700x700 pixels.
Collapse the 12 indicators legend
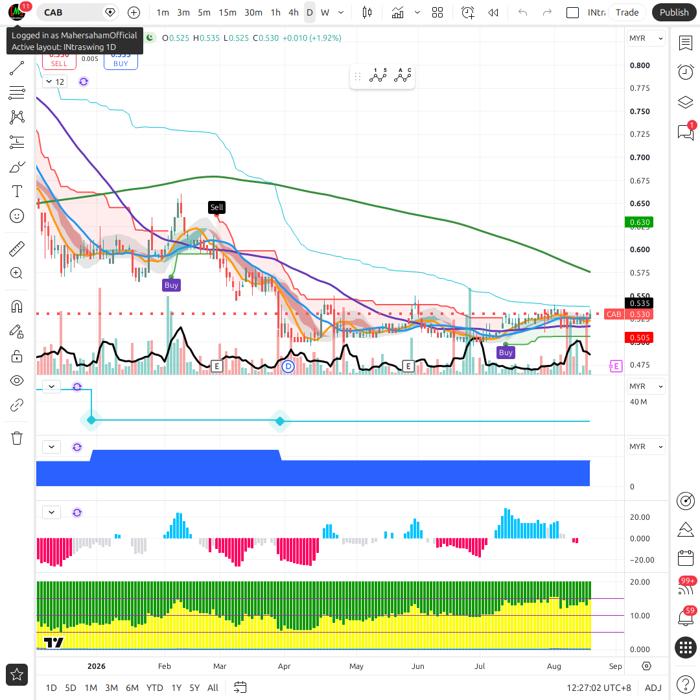(x=55, y=82)
